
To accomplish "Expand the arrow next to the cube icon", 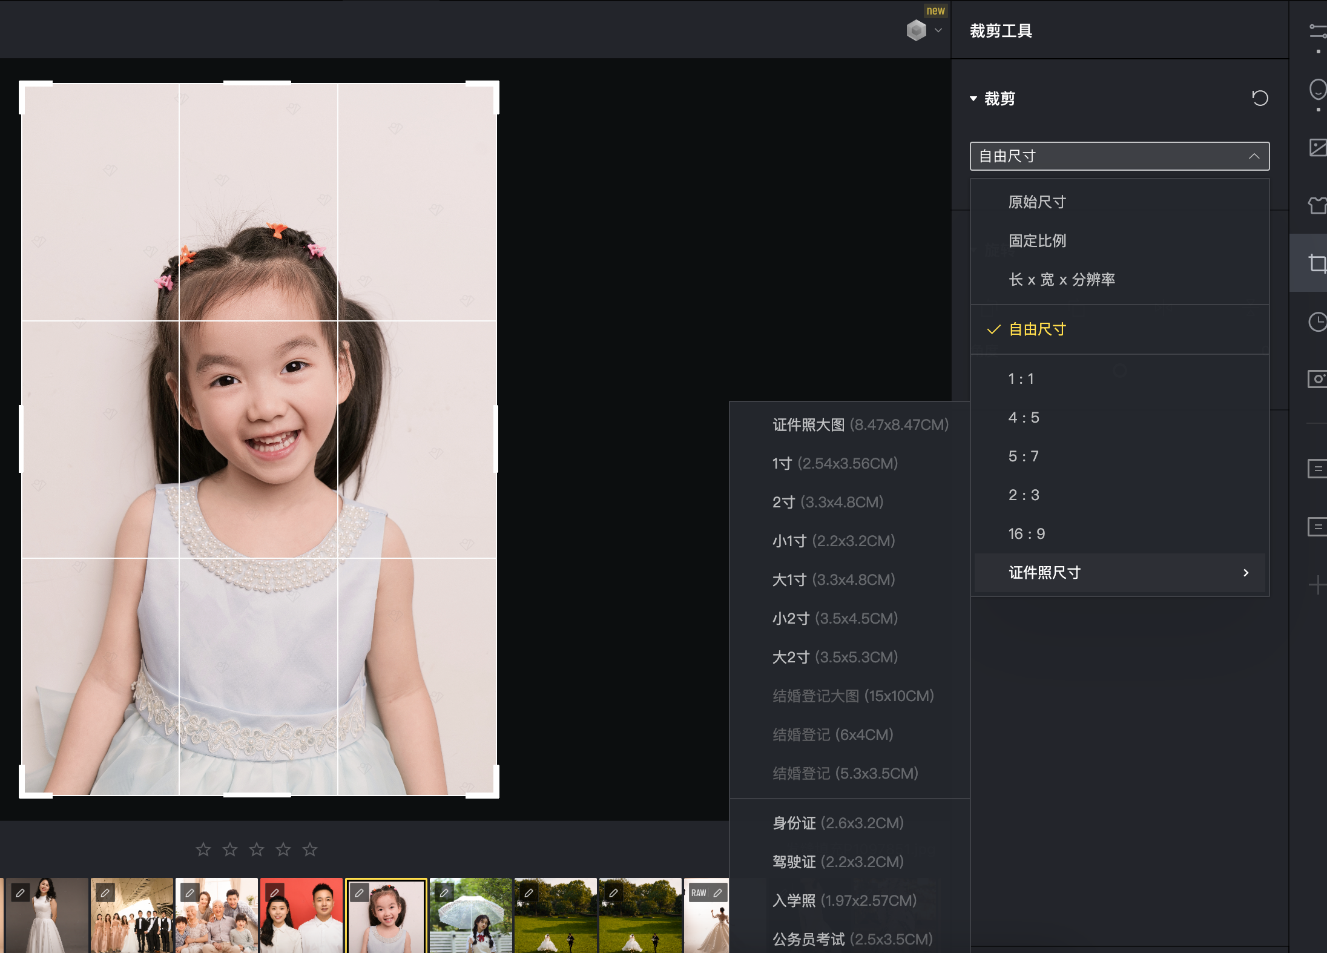I will pos(938,30).
